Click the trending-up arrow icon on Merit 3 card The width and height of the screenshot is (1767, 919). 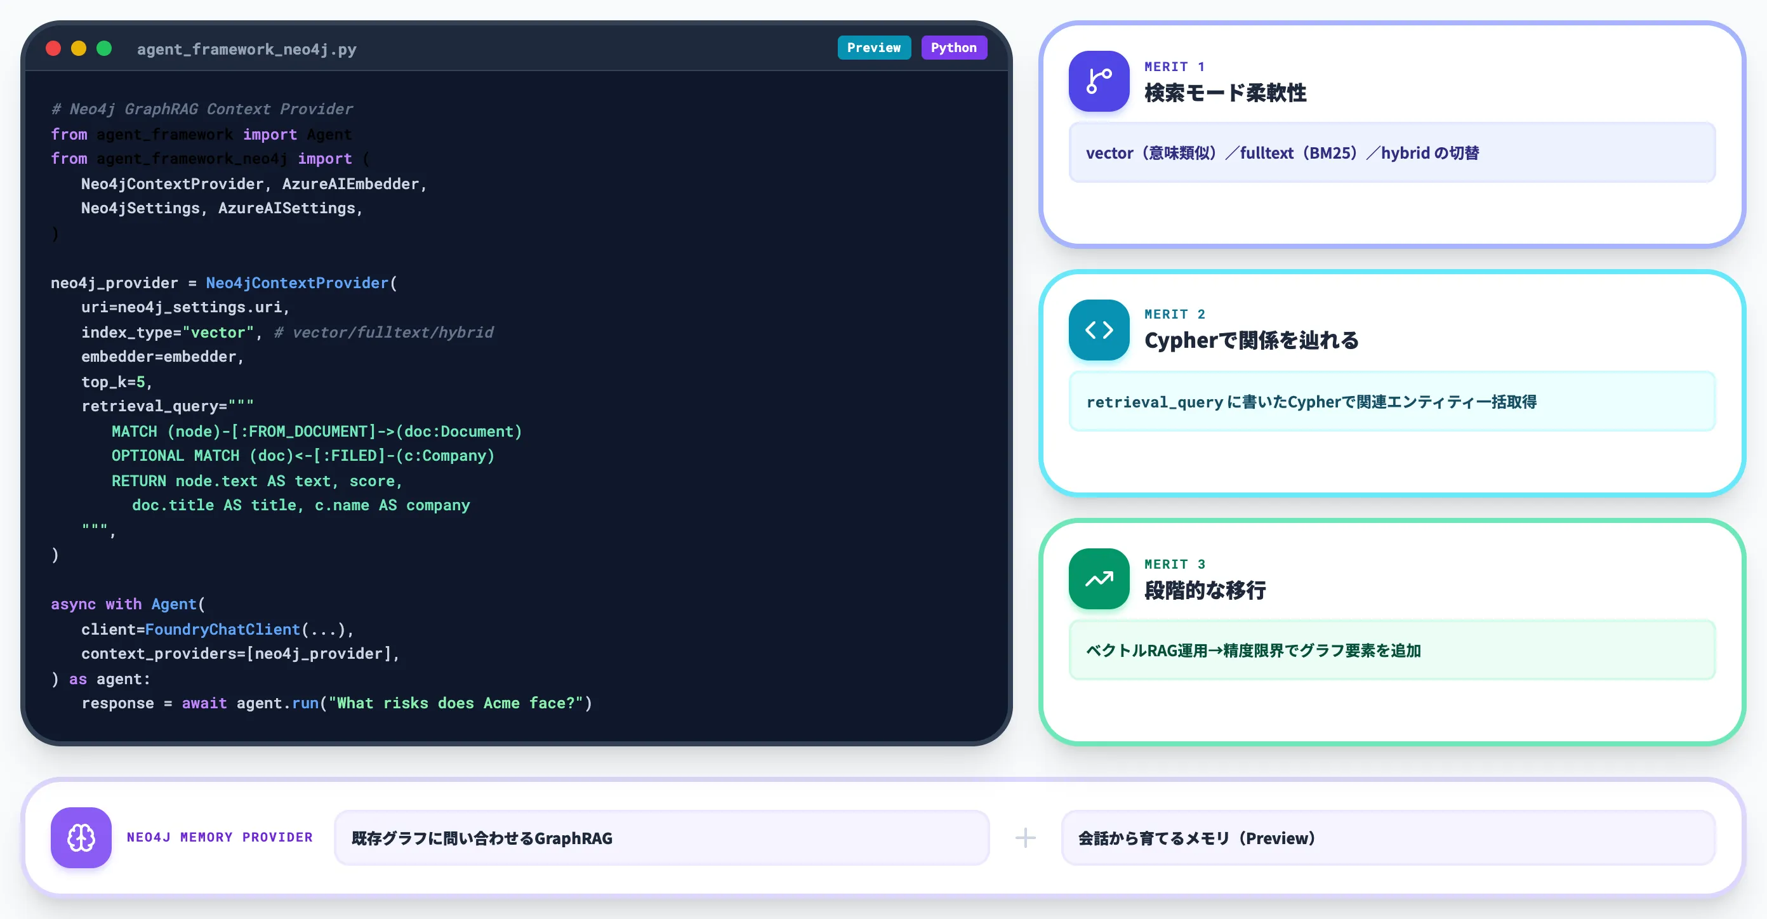point(1099,579)
